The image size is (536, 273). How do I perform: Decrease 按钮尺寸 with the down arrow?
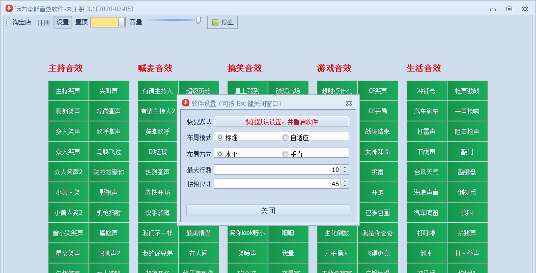pos(345,186)
